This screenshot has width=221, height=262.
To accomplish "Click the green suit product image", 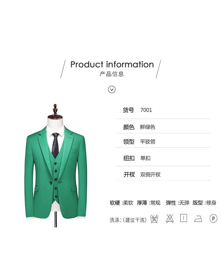I will point(56,166).
